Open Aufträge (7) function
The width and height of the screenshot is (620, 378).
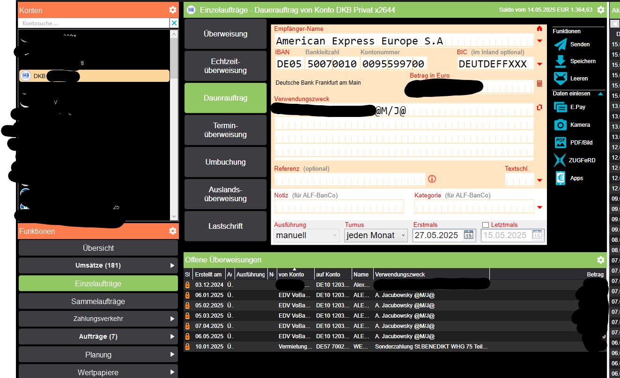[98, 337]
